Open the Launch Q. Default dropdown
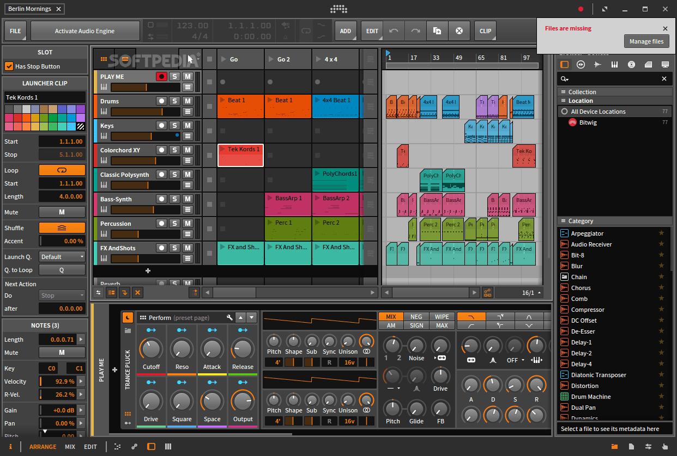This screenshot has width=677, height=456. 62,256
